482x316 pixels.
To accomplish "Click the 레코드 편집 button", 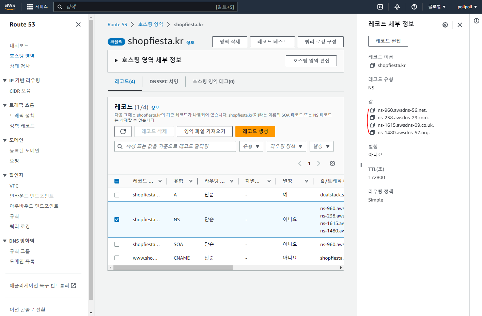I will click(x=388, y=41).
